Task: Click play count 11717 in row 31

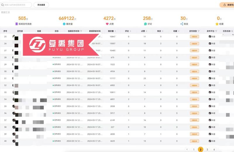Action: pos(113,78)
